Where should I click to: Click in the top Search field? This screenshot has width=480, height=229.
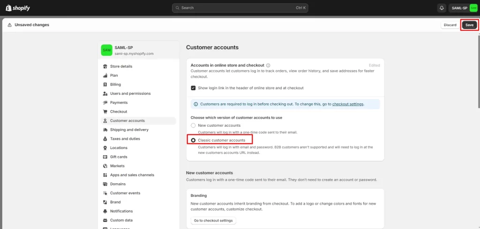coord(240,8)
